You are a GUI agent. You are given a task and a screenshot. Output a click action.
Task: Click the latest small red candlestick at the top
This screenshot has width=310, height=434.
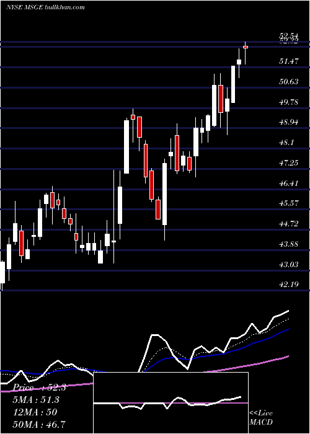pyautogui.click(x=246, y=47)
